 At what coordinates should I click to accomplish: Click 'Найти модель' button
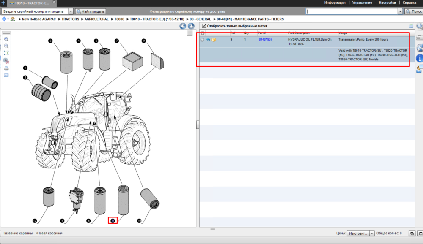(x=91, y=11)
